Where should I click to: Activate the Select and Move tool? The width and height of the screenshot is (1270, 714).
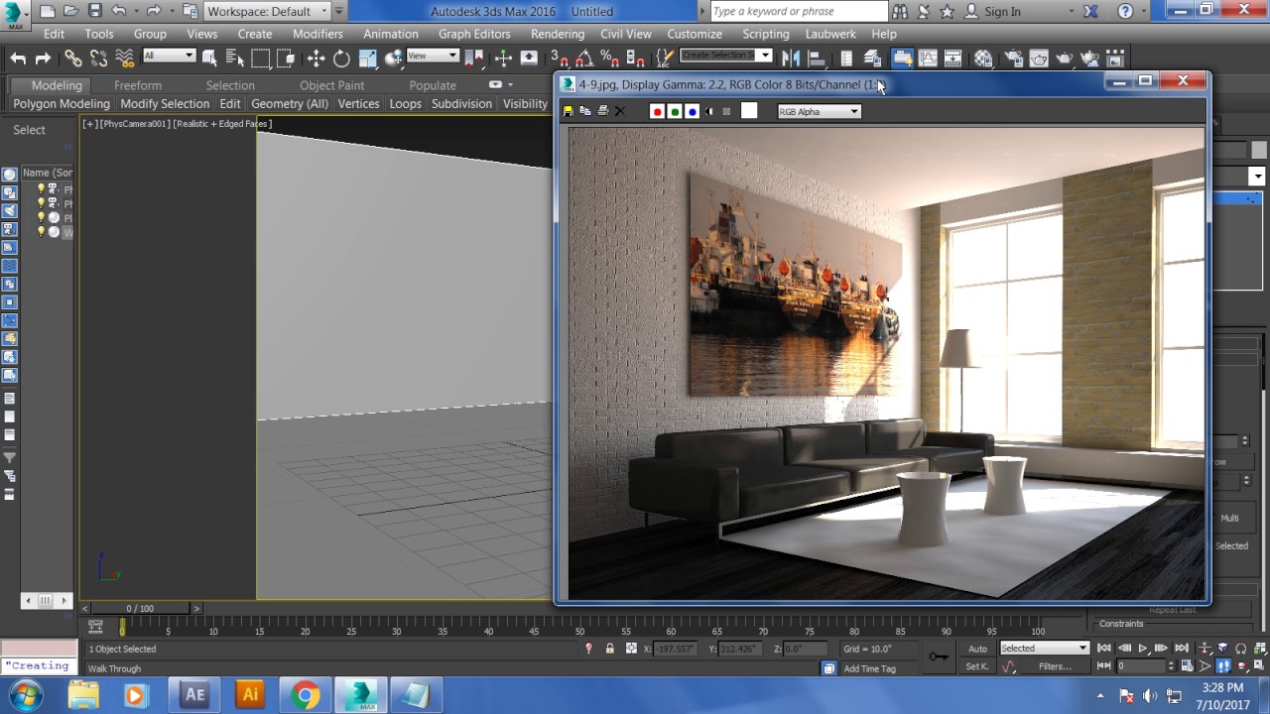316,59
